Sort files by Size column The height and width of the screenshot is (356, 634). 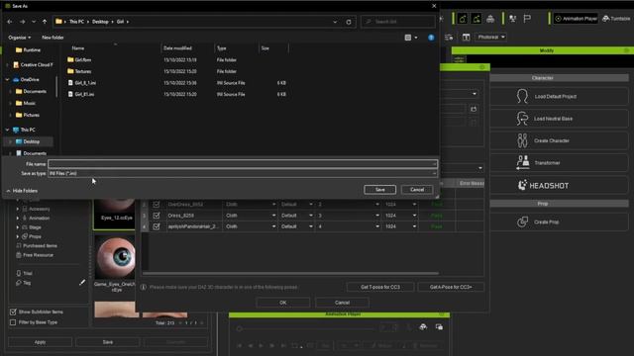265,48
